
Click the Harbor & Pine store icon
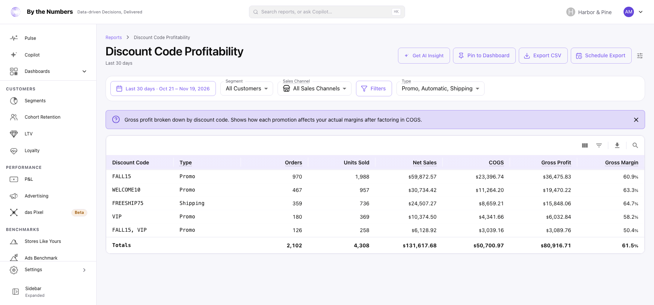tap(571, 12)
